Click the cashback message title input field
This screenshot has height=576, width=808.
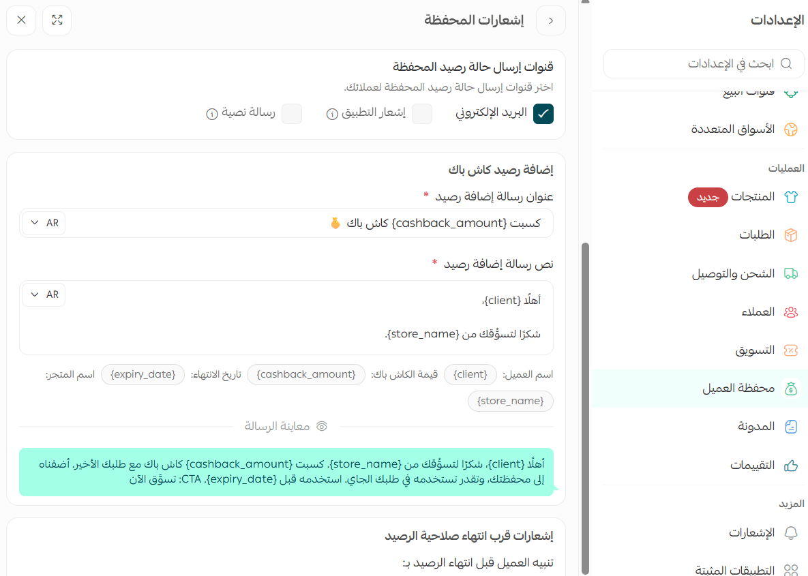286,223
